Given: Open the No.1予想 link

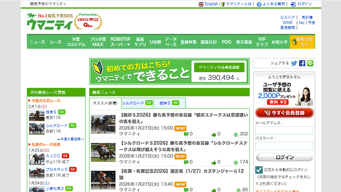Looking at the screenshot, I should tap(307, 23).
